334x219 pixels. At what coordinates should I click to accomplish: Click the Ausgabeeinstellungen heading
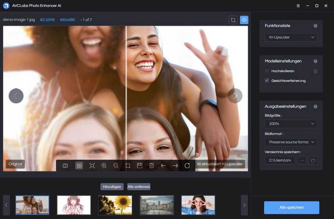tap(285, 106)
